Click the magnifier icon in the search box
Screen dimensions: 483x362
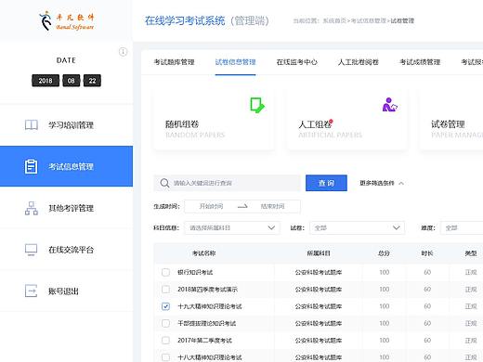point(164,183)
